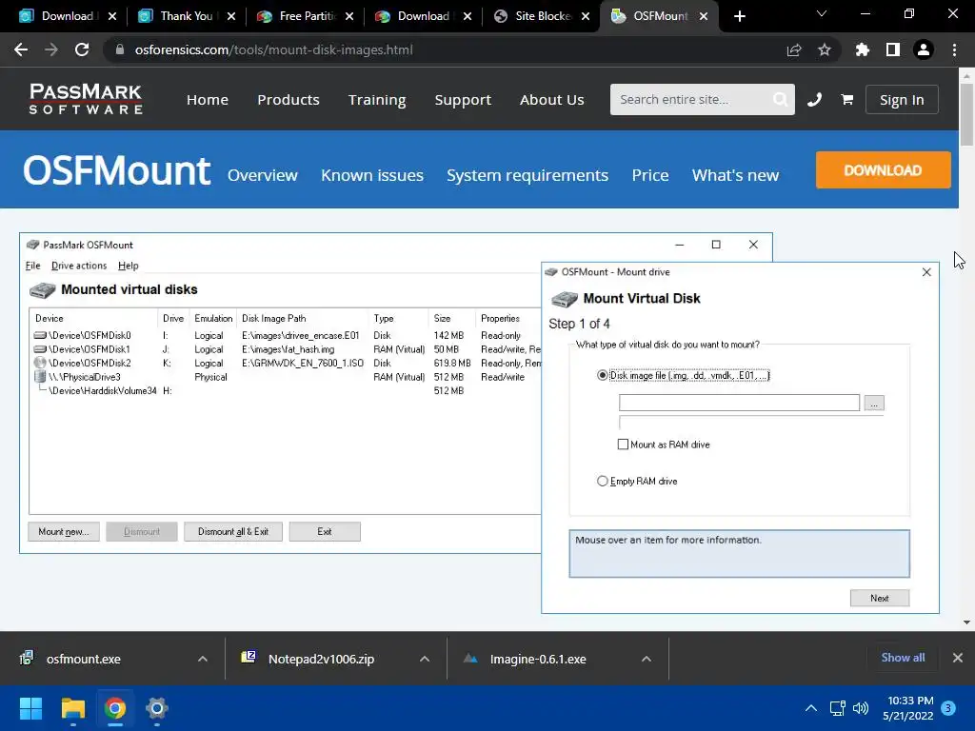Expand Imagine-0.6.1.exe download options

tap(647, 659)
